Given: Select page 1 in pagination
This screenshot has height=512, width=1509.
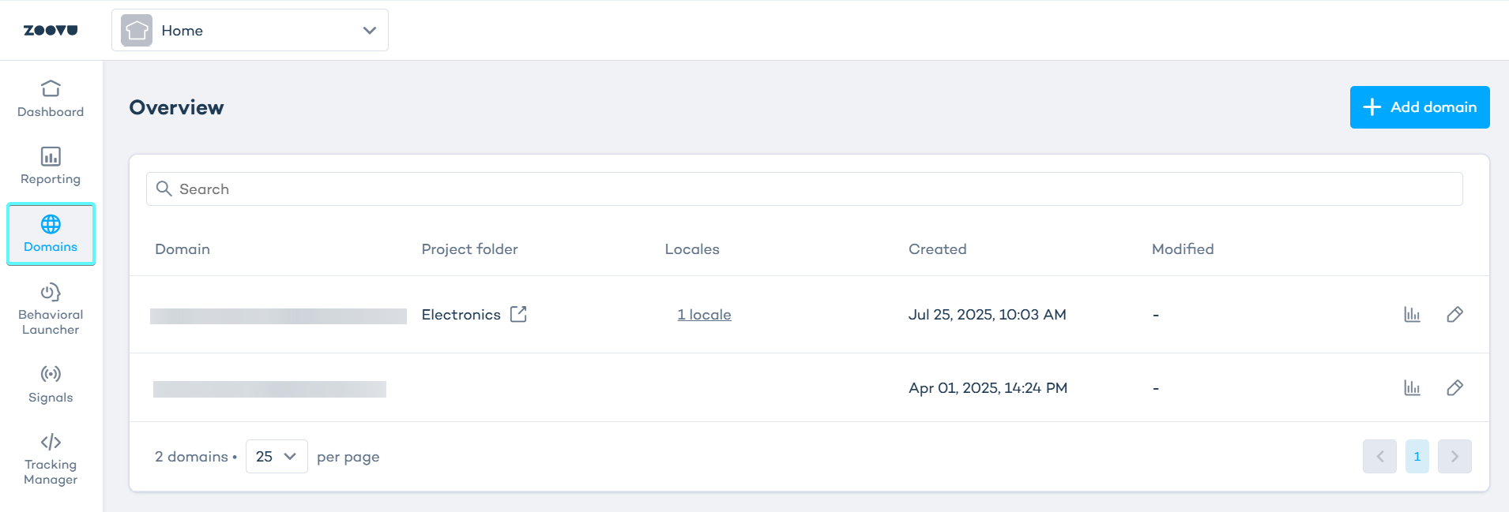Looking at the screenshot, I should click(x=1417, y=457).
